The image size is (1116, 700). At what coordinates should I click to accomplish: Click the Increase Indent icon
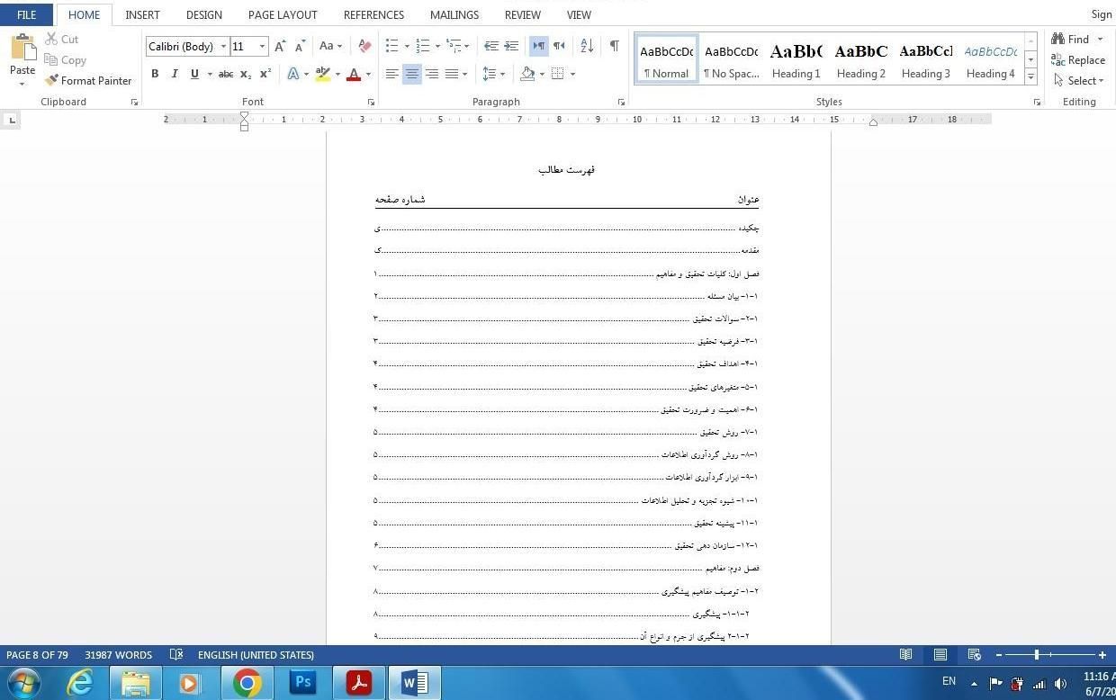point(511,46)
